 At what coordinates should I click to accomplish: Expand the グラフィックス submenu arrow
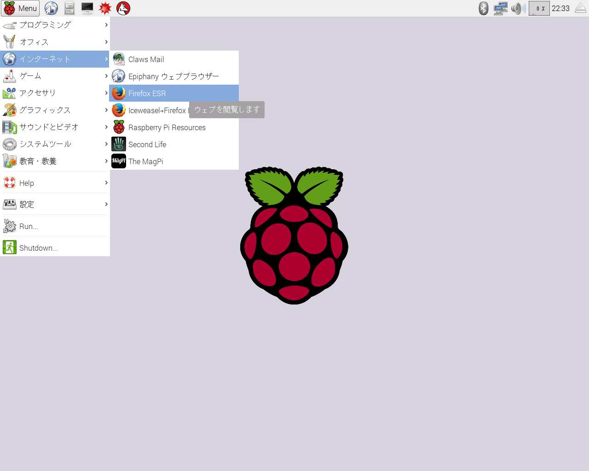pos(106,110)
